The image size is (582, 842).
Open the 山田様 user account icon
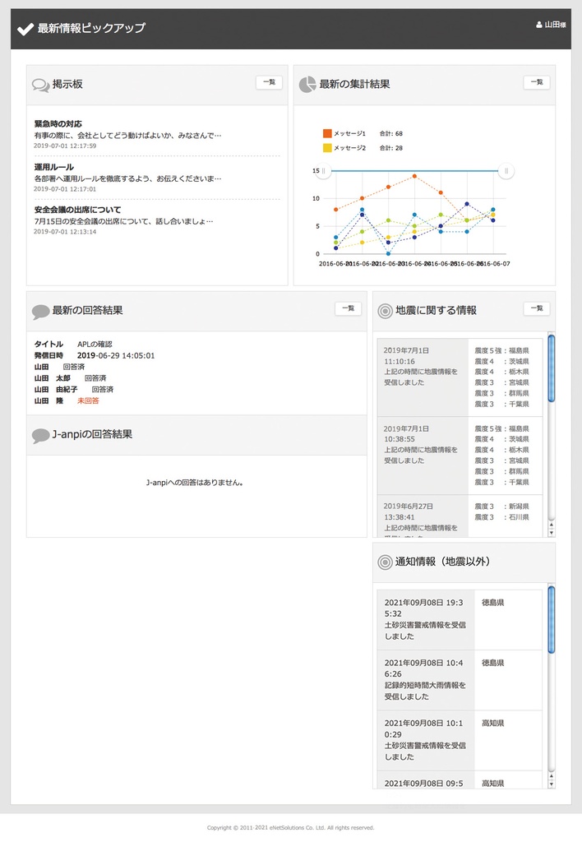click(x=539, y=25)
